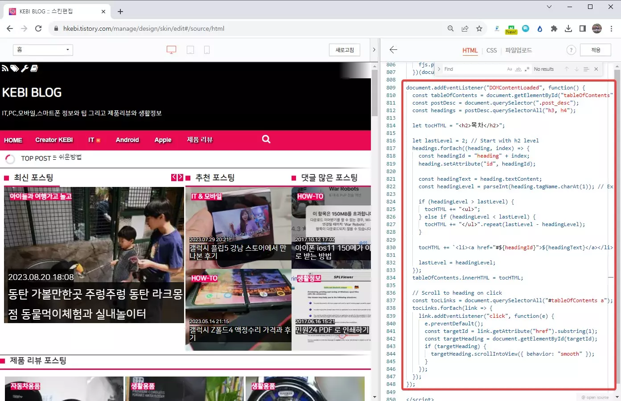The image size is (621, 401).
Task: Click the tag icon in blog header
Action: pos(15,68)
